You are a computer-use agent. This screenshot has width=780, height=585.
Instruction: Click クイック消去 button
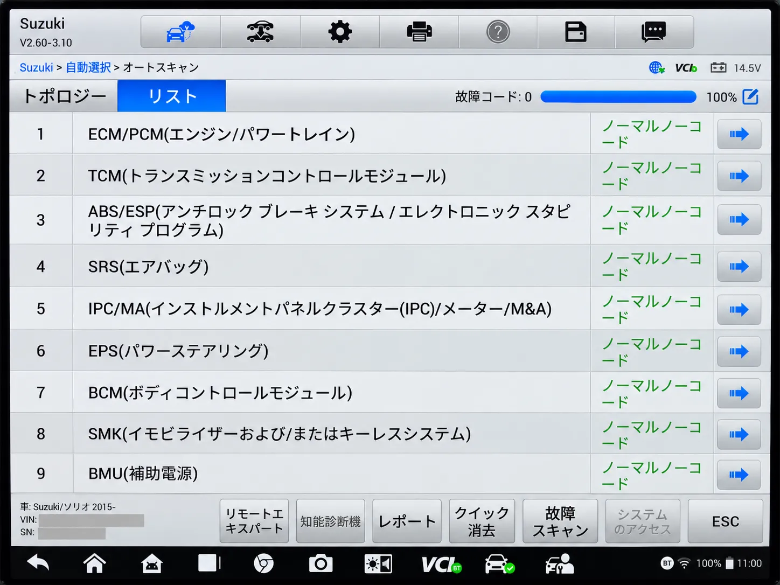pyautogui.click(x=482, y=521)
